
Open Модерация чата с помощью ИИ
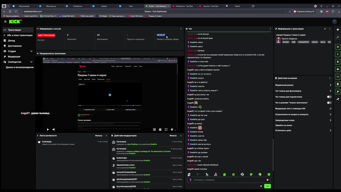[x=303, y=109]
